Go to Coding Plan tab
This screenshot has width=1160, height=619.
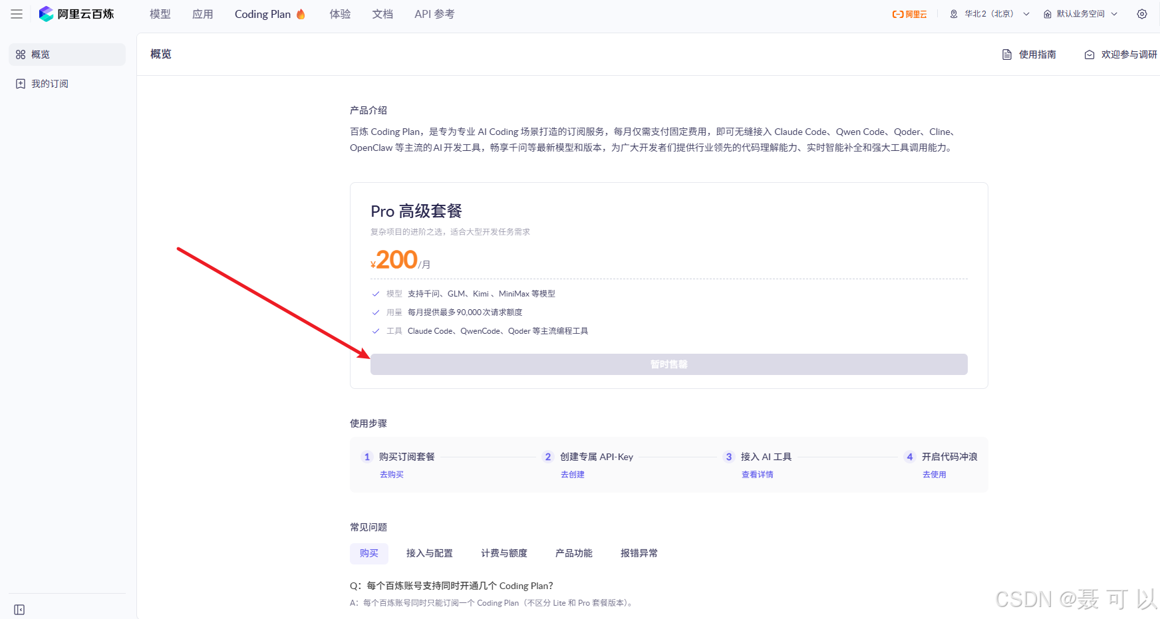click(x=263, y=14)
